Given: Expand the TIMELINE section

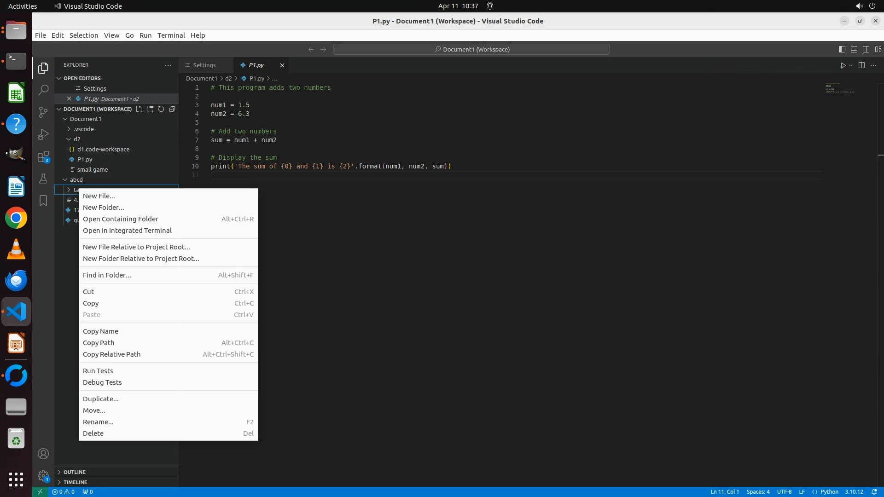Looking at the screenshot, I should tap(75, 482).
